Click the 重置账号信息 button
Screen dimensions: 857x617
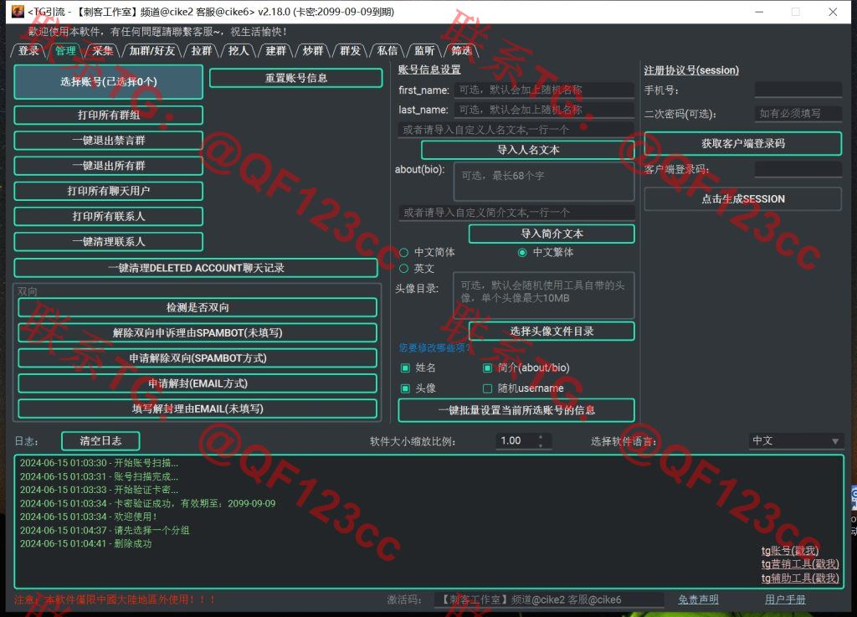pyautogui.click(x=296, y=78)
